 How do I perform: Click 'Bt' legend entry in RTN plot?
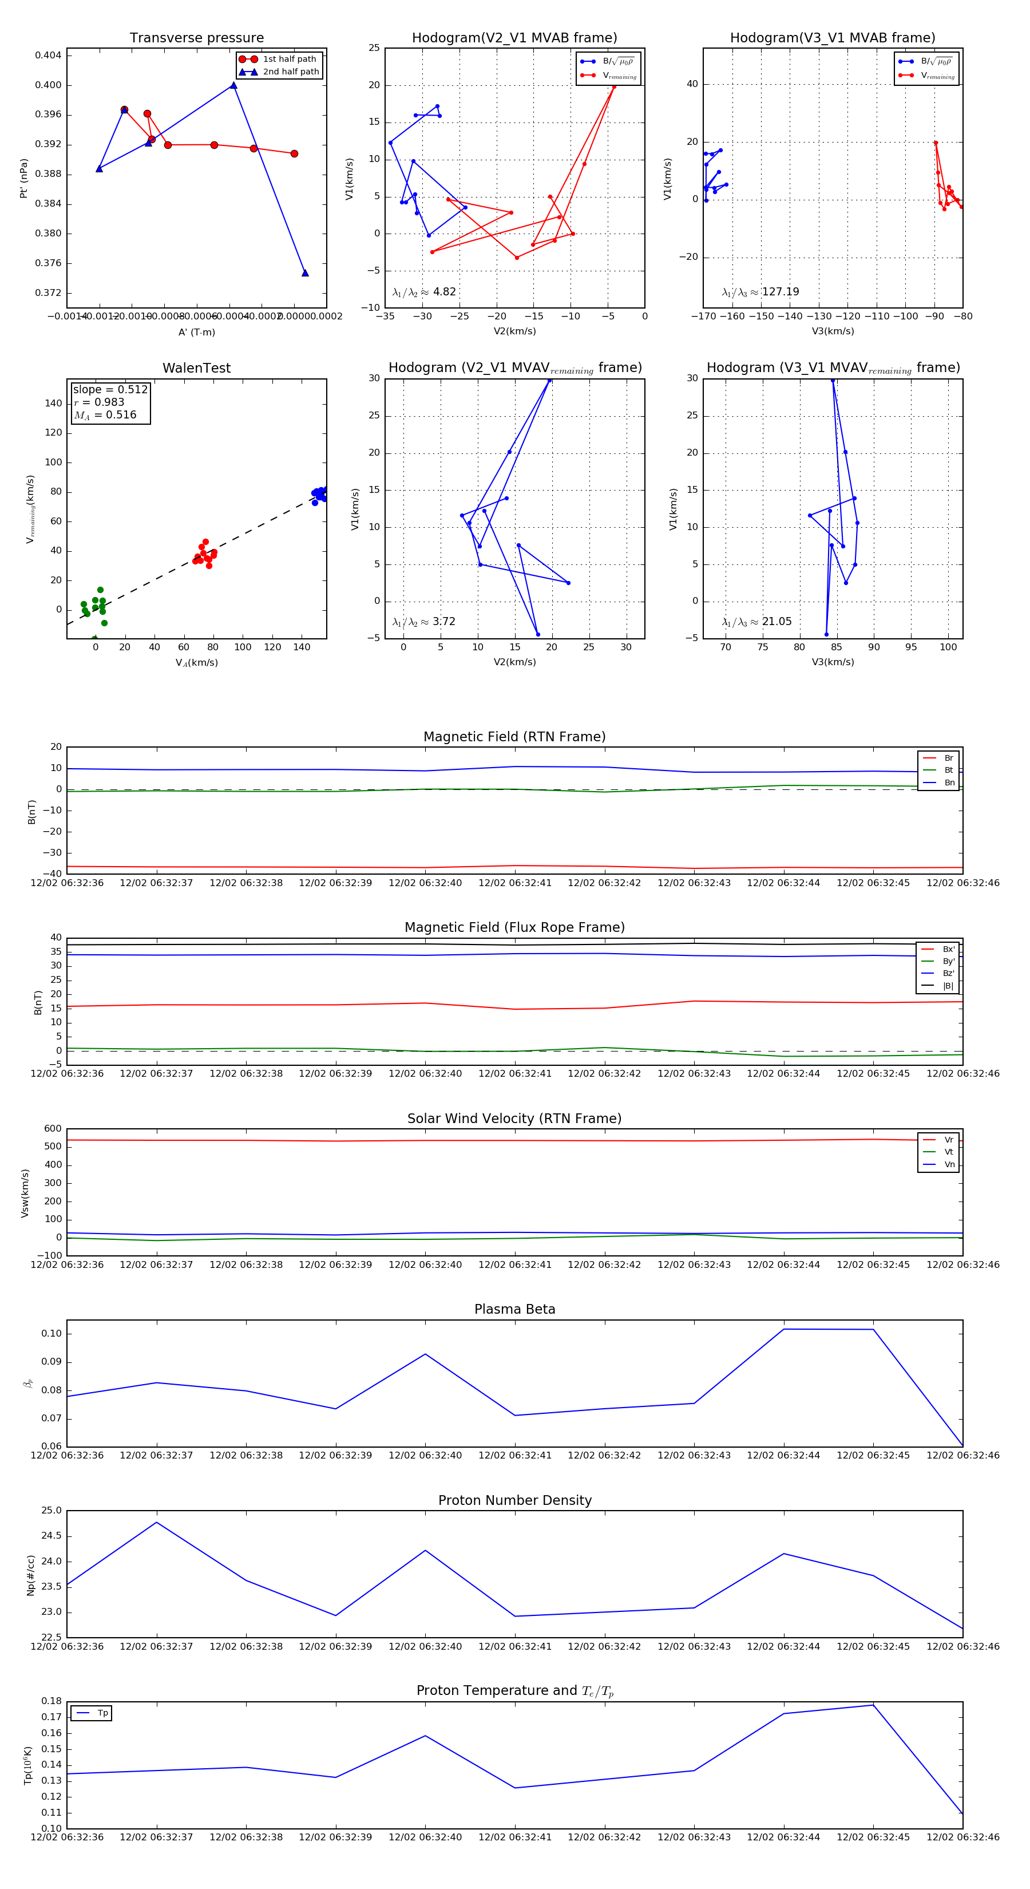[x=938, y=770]
